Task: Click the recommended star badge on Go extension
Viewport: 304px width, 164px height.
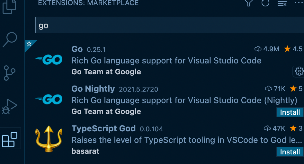Action: 29,44
